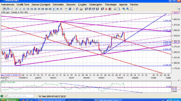The height and width of the screenshot is (101, 181).
Task: Click the printer icon
Action: (115, 9)
